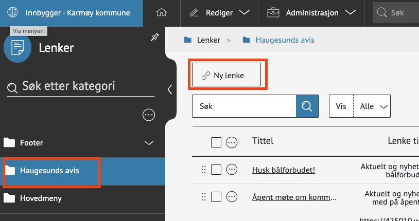Open the Husk bålforbudet! link
Image resolution: width=419 pixels, height=221 pixels.
coord(284,170)
